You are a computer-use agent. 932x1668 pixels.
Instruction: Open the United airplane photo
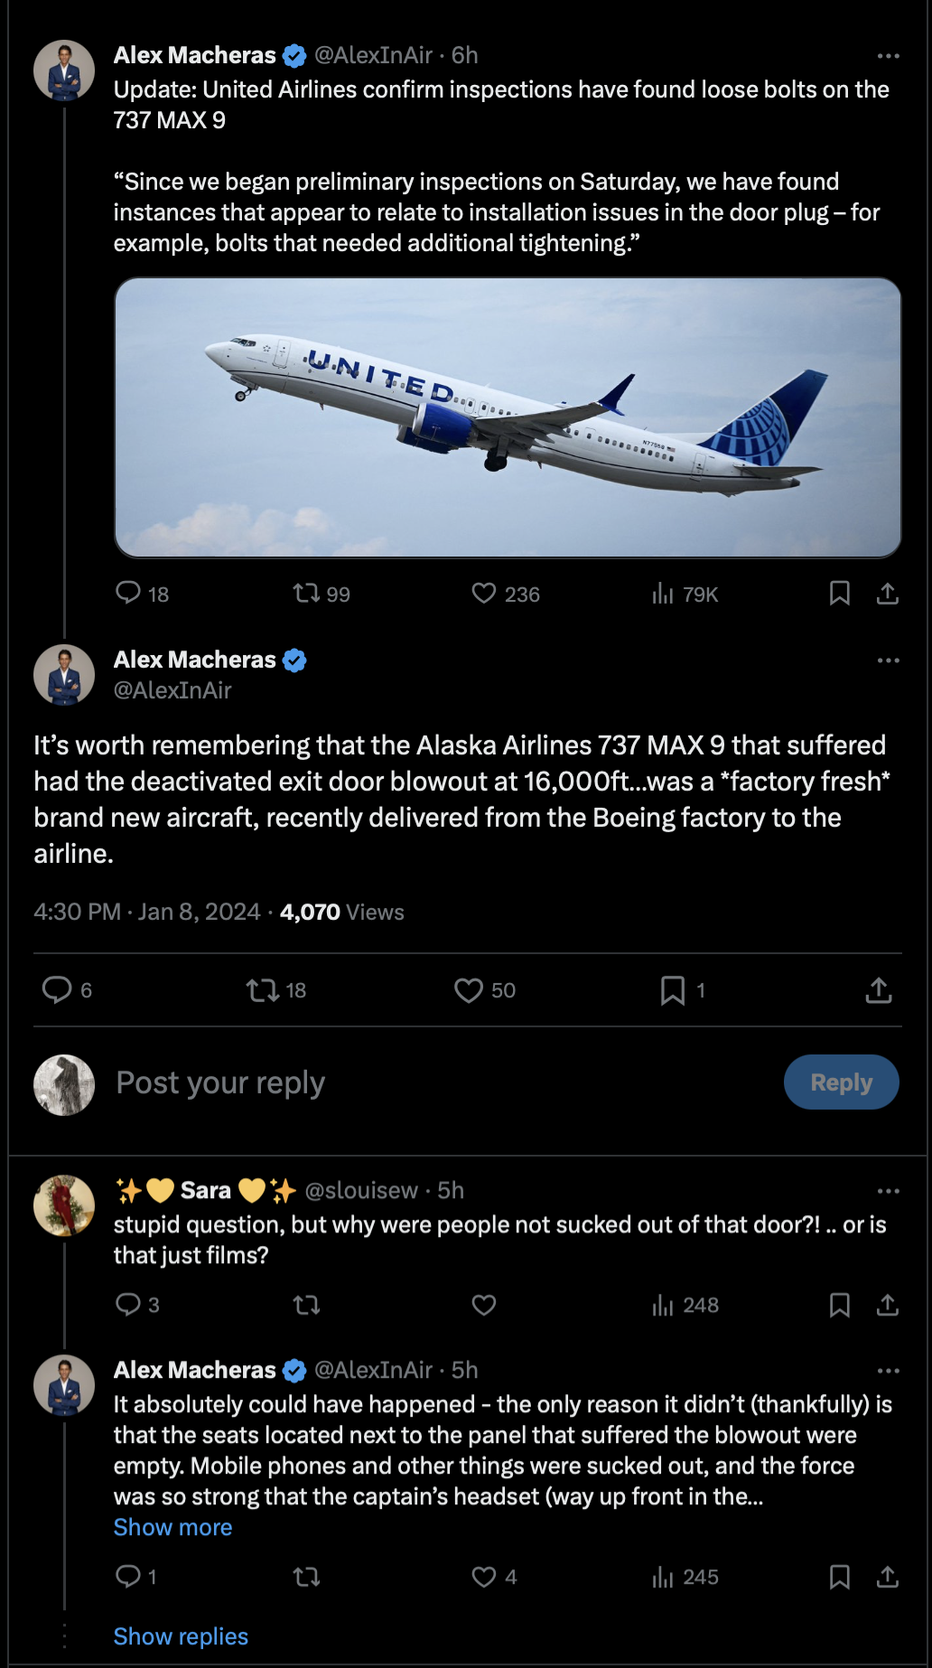point(508,417)
